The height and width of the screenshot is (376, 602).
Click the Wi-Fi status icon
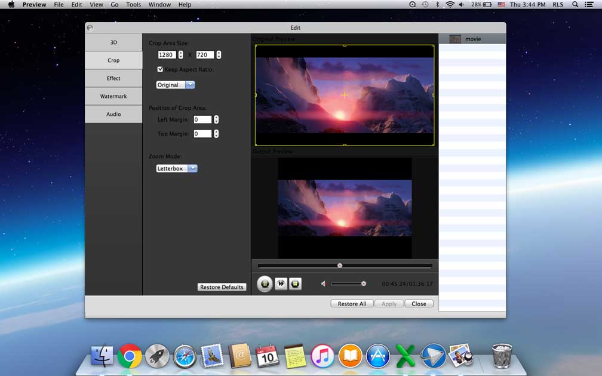(x=450, y=5)
